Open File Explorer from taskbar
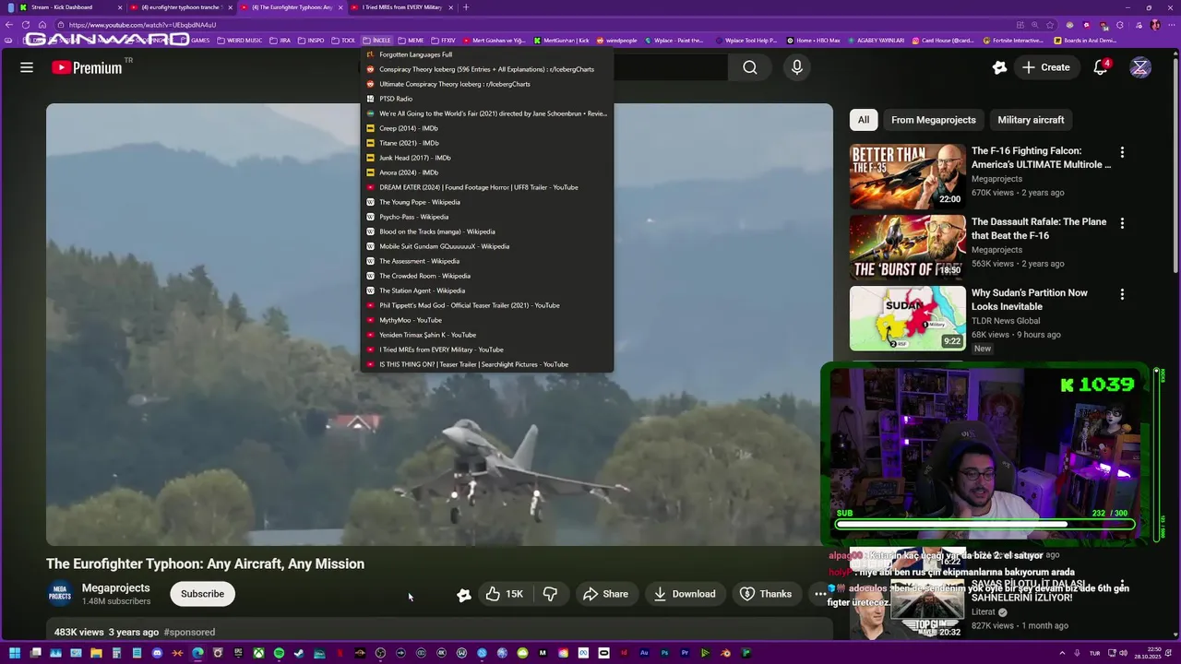Screen dimensions: 1181x664 click(x=96, y=653)
